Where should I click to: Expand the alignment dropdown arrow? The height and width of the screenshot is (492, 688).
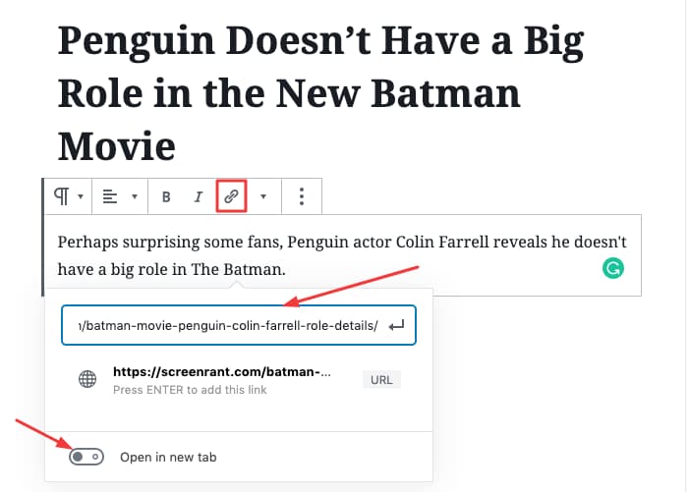click(135, 196)
